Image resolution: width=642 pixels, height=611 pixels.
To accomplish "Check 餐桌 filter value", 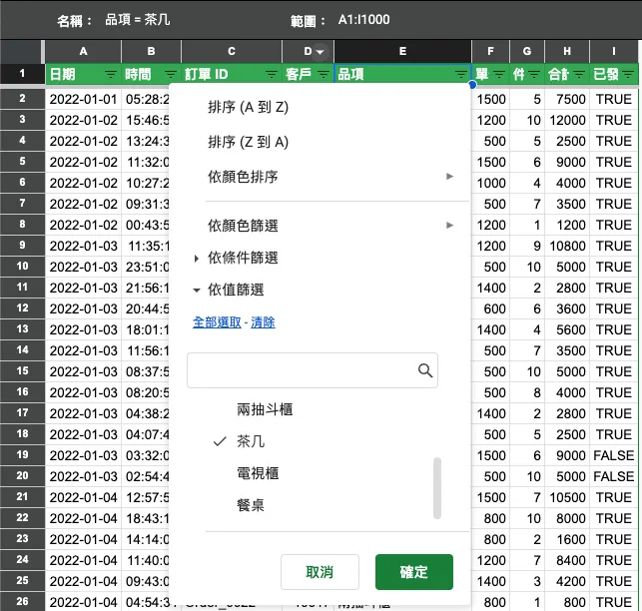I will click(x=251, y=505).
